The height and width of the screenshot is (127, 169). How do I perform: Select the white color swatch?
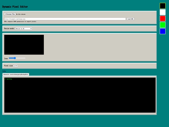(x=162, y=12)
